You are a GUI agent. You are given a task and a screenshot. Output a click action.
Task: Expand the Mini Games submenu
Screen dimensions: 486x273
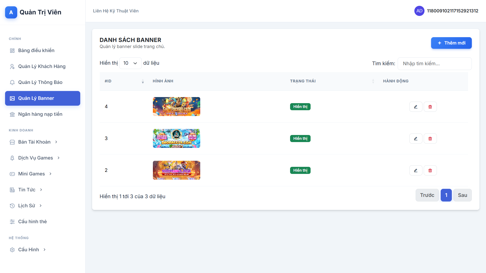[x=32, y=174]
